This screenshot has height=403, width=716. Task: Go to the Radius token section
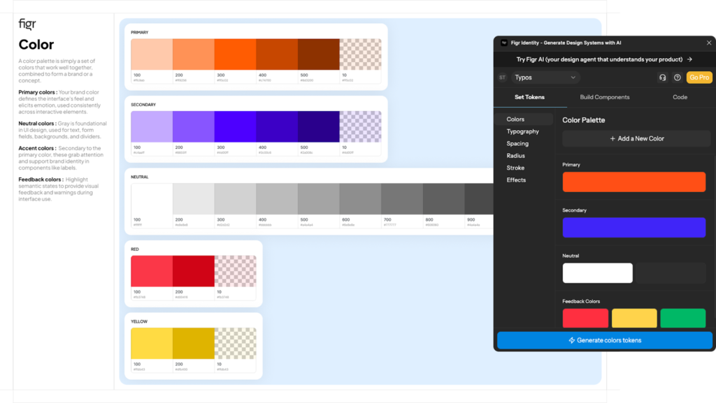pyautogui.click(x=516, y=156)
